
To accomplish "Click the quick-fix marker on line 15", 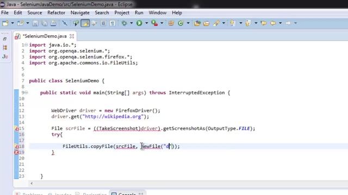I will click(x=16, y=128).
